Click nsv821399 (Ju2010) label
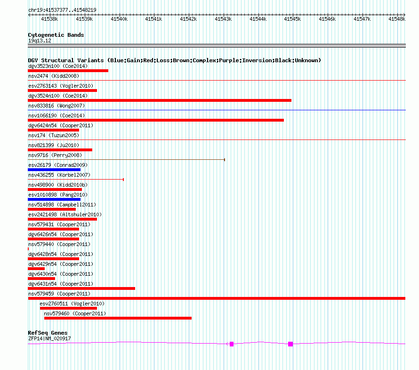The width and height of the screenshot is (419, 370). [54, 145]
